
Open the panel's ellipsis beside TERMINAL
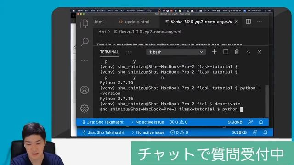(129, 52)
